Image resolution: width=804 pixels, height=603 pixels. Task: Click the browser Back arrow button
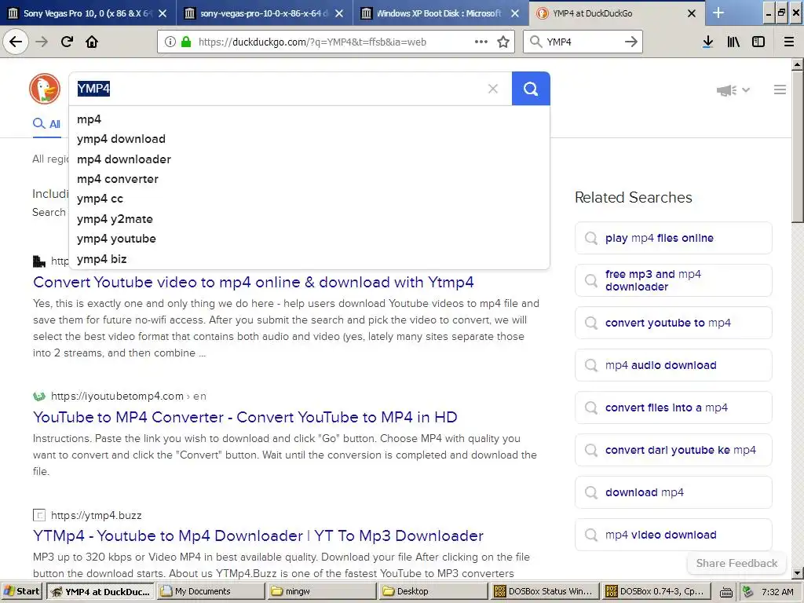pyautogui.click(x=16, y=42)
